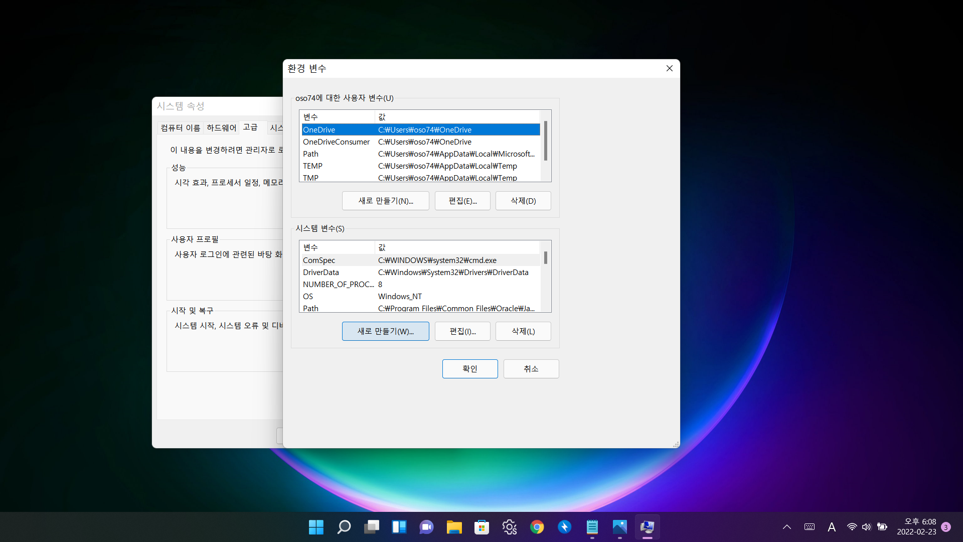
Task: Click the taskbar Search magnifier icon
Action: (x=344, y=527)
